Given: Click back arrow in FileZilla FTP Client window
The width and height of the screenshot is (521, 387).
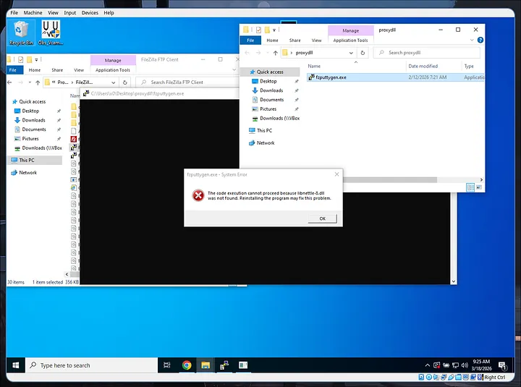Looking at the screenshot, I should point(9,82).
